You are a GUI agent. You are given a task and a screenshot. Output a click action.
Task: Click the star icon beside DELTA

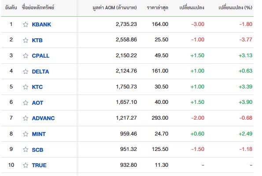pyautogui.click(x=26, y=71)
